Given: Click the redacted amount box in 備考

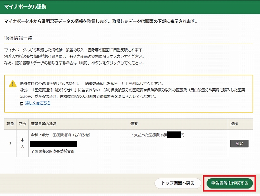Looking at the screenshot, I should coord(174,134).
